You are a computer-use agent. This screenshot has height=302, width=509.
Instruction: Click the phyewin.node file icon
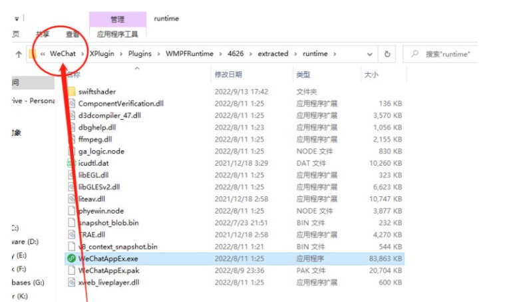(x=71, y=211)
